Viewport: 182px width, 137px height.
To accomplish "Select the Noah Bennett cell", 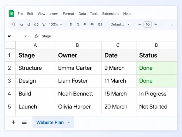I will coord(78,94).
